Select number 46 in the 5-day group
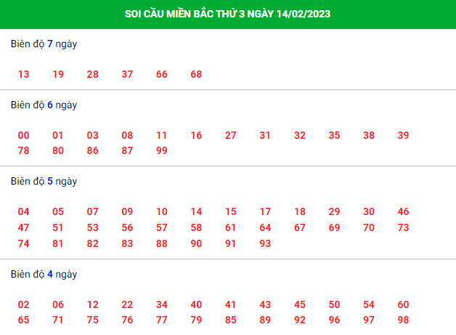Screen dimensions: 456x335 click(403, 211)
